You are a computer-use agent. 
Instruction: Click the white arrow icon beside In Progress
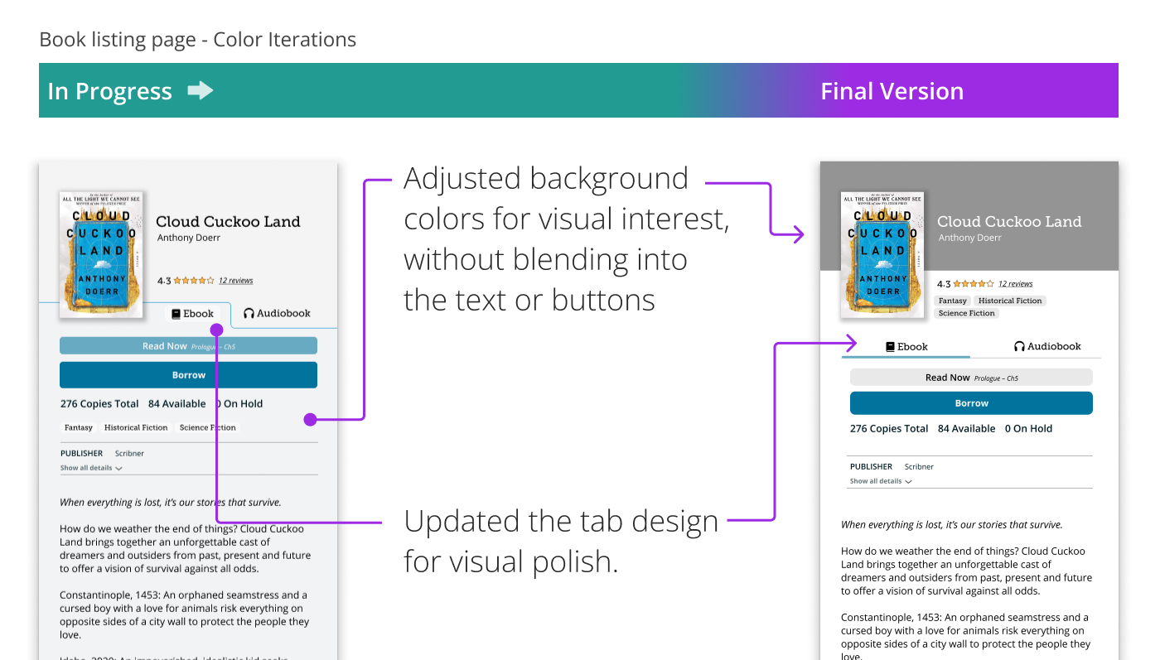[201, 90]
